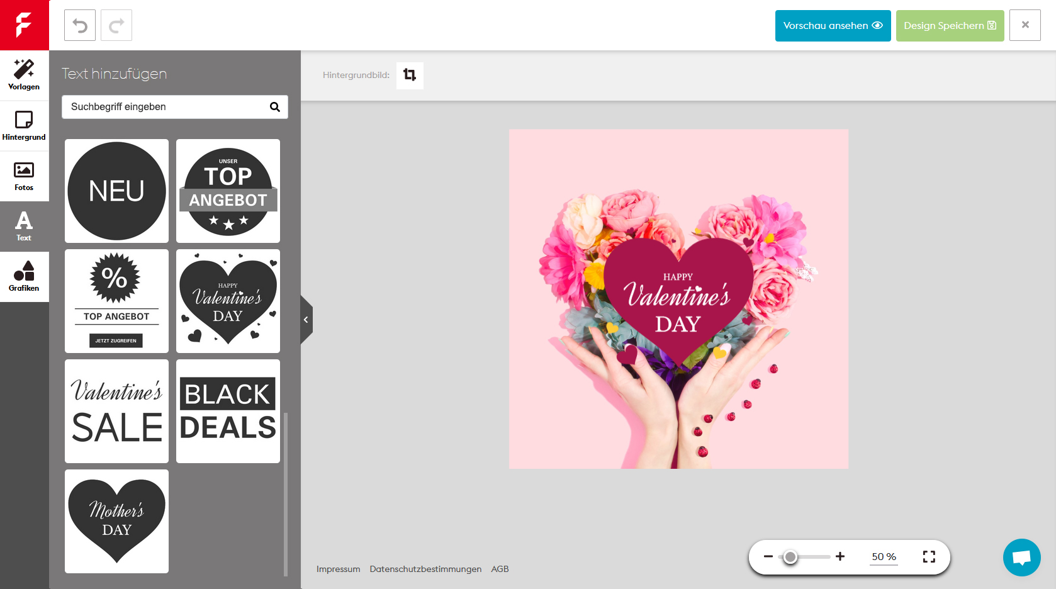This screenshot has height=589, width=1056.
Task: Click the undo arrow icon
Action: 80,26
